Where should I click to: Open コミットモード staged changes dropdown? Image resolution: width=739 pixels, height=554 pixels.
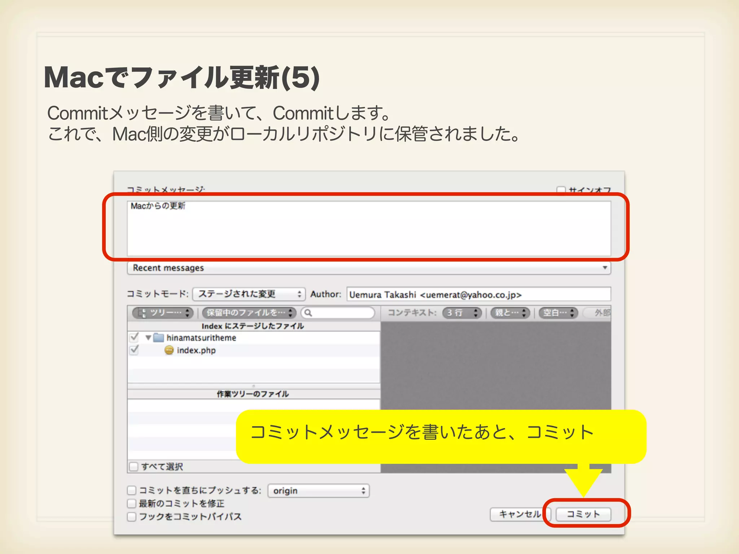[x=249, y=294]
